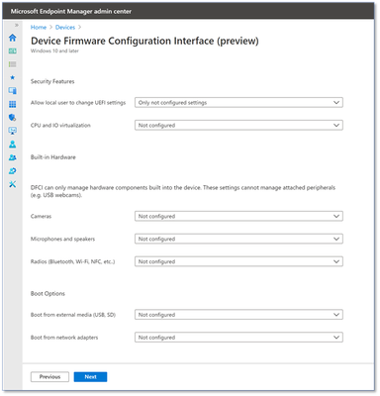
Task: Go to Home breadcrumb link
Action: (39, 28)
